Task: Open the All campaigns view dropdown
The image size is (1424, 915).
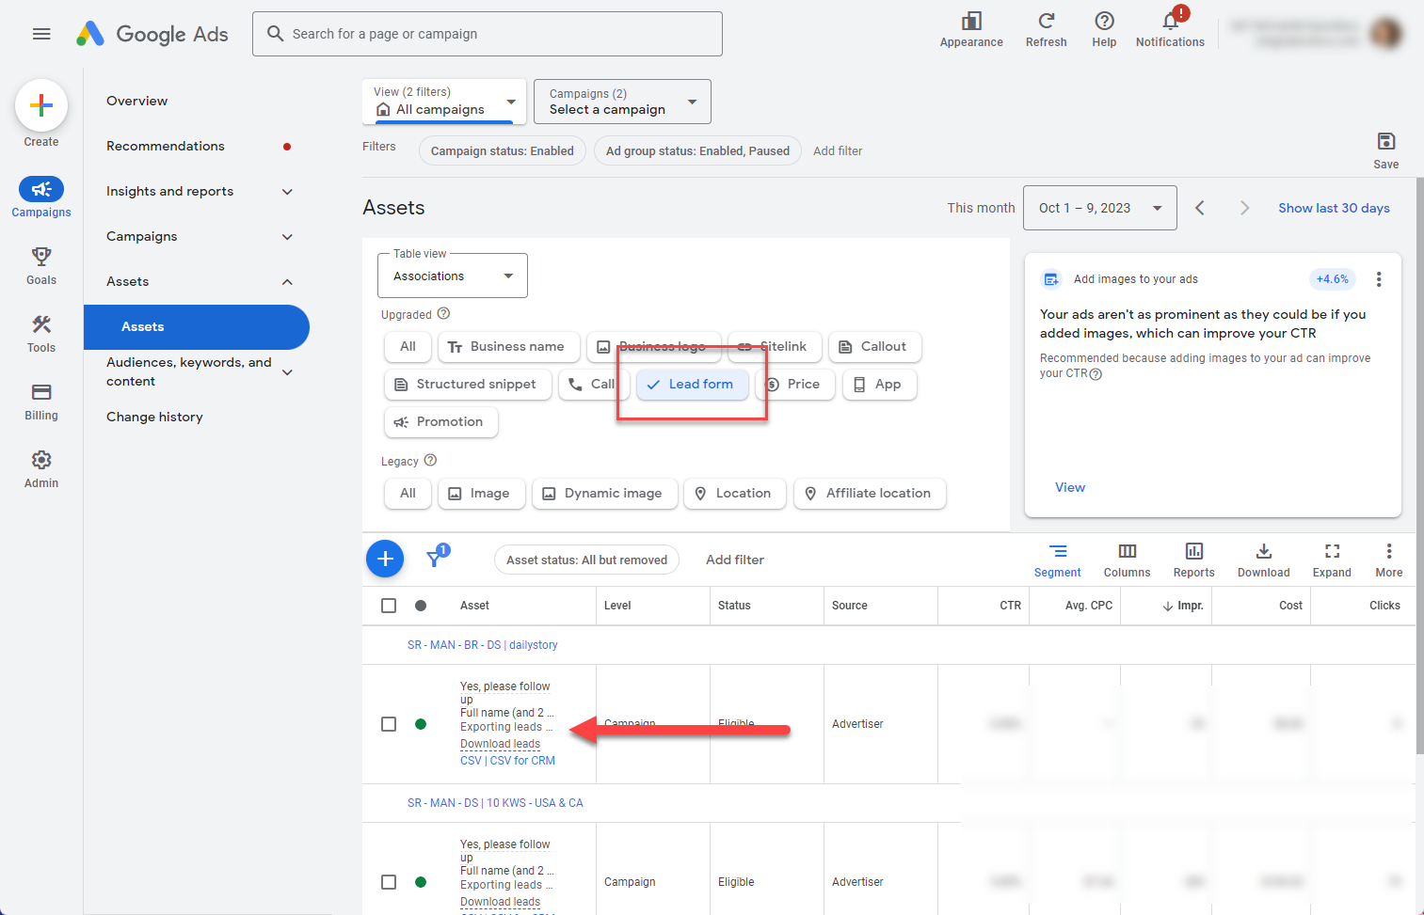Action: pos(444,102)
